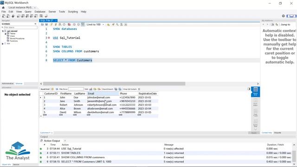The width and height of the screenshot is (297, 167).
Task: Execute statement under cursor icon
Action: coord(56,25)
